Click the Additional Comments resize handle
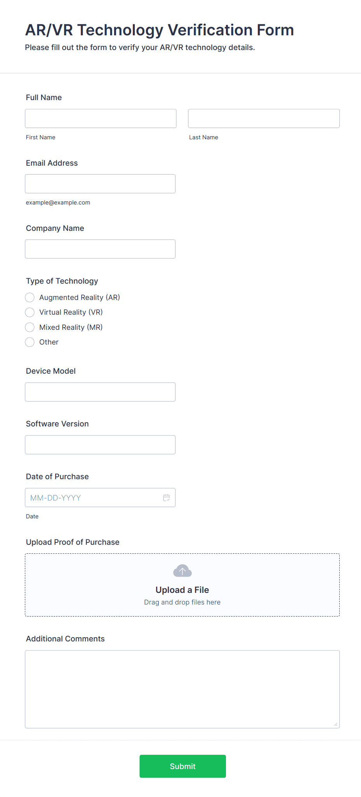Image resolution: width=361 pixels, height=797 pixels. click(x=336, y=724)
